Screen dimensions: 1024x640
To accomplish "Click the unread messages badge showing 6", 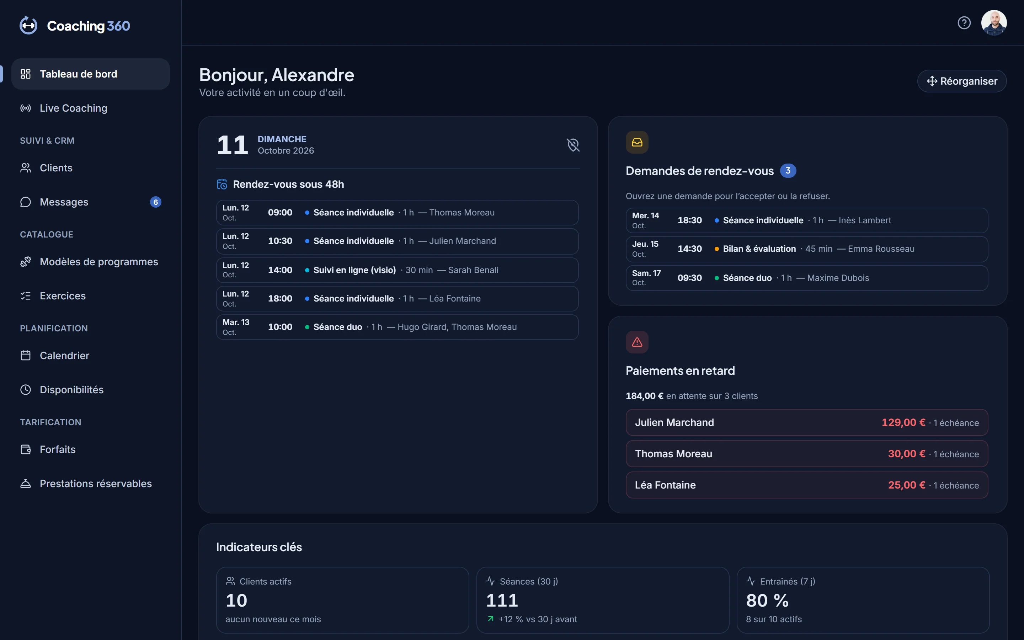I will point(156,202).
